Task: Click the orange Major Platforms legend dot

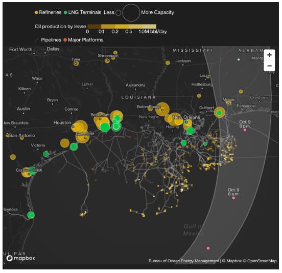Action: (x=65, y=40)
